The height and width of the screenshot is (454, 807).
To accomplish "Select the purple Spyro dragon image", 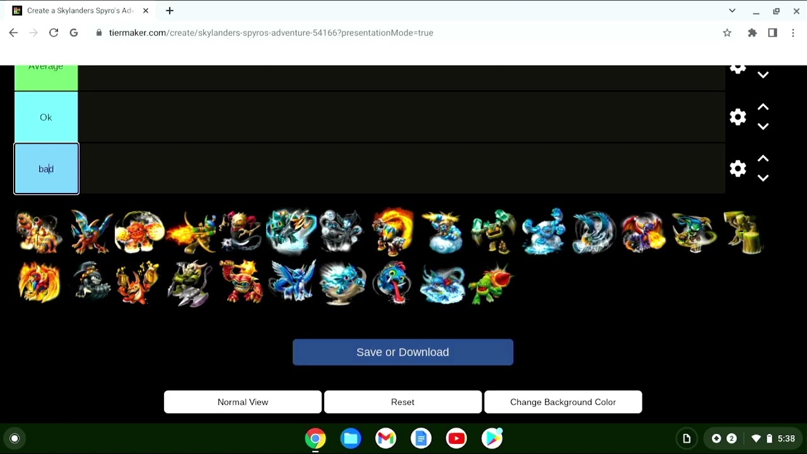I will [644, 232].
